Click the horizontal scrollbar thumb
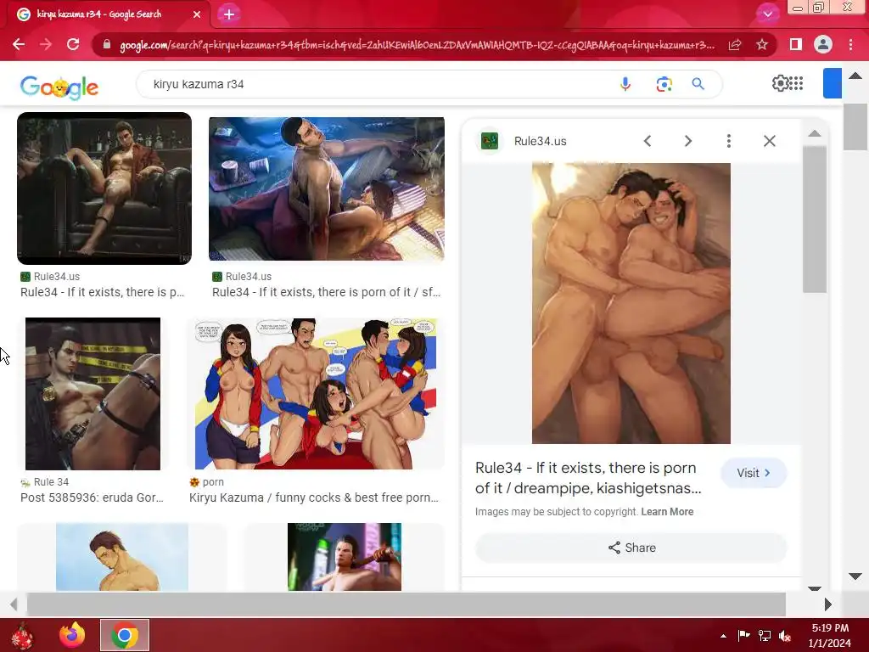Screen dimensions: 869x652 (x=406, y=604)
